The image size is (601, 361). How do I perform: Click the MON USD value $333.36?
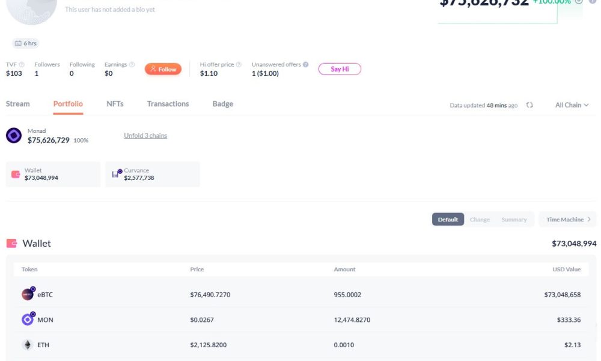point(569,319)
